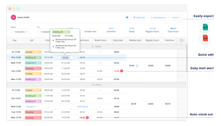Screen dimensions: 221x126
Task: Click the 25 - 30 Nov week header
Action: [96, 47]
